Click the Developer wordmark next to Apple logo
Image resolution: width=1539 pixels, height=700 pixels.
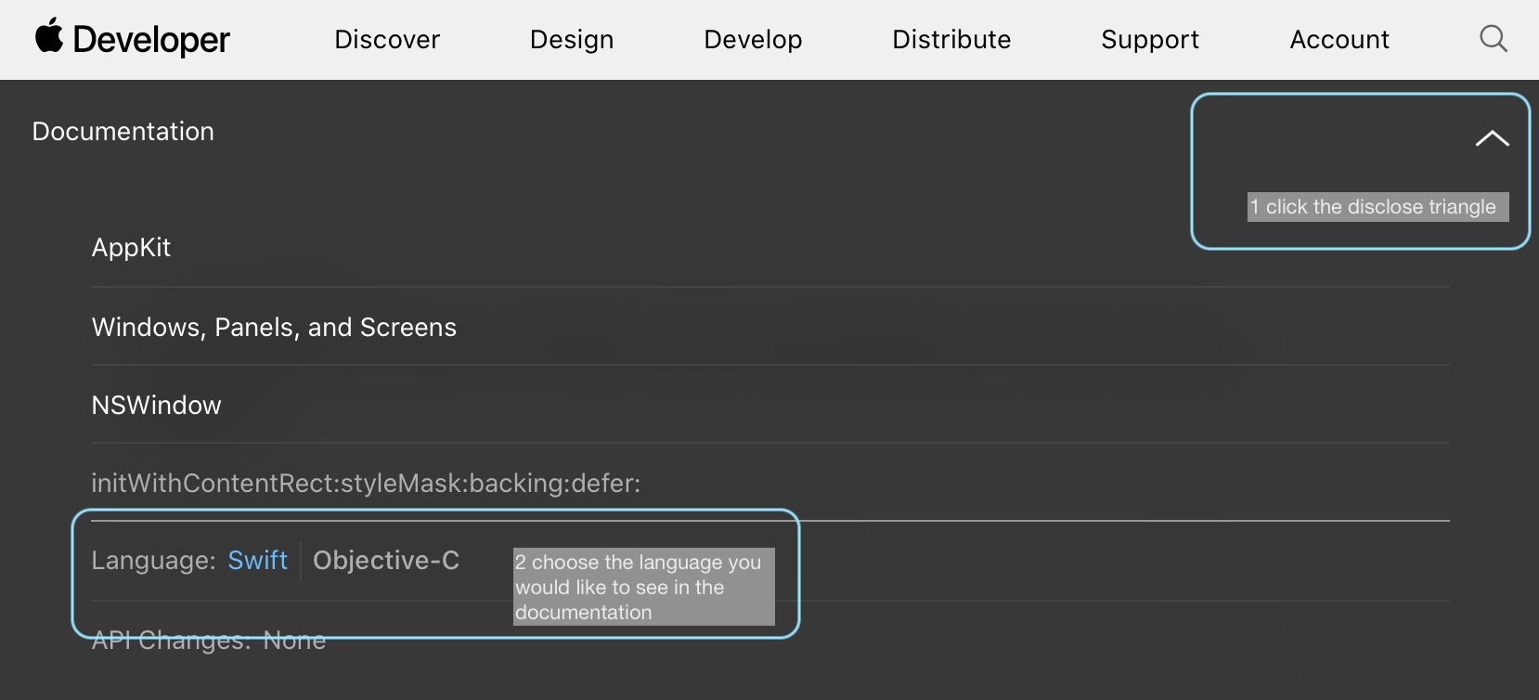click(x=151, y=37)
